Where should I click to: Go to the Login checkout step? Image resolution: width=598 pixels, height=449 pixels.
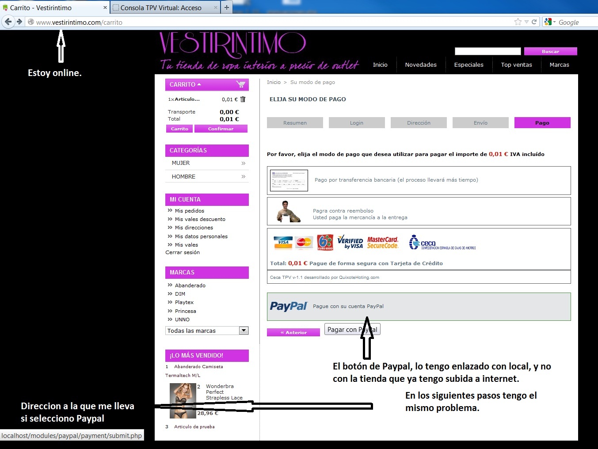click(x=357, y=123)
